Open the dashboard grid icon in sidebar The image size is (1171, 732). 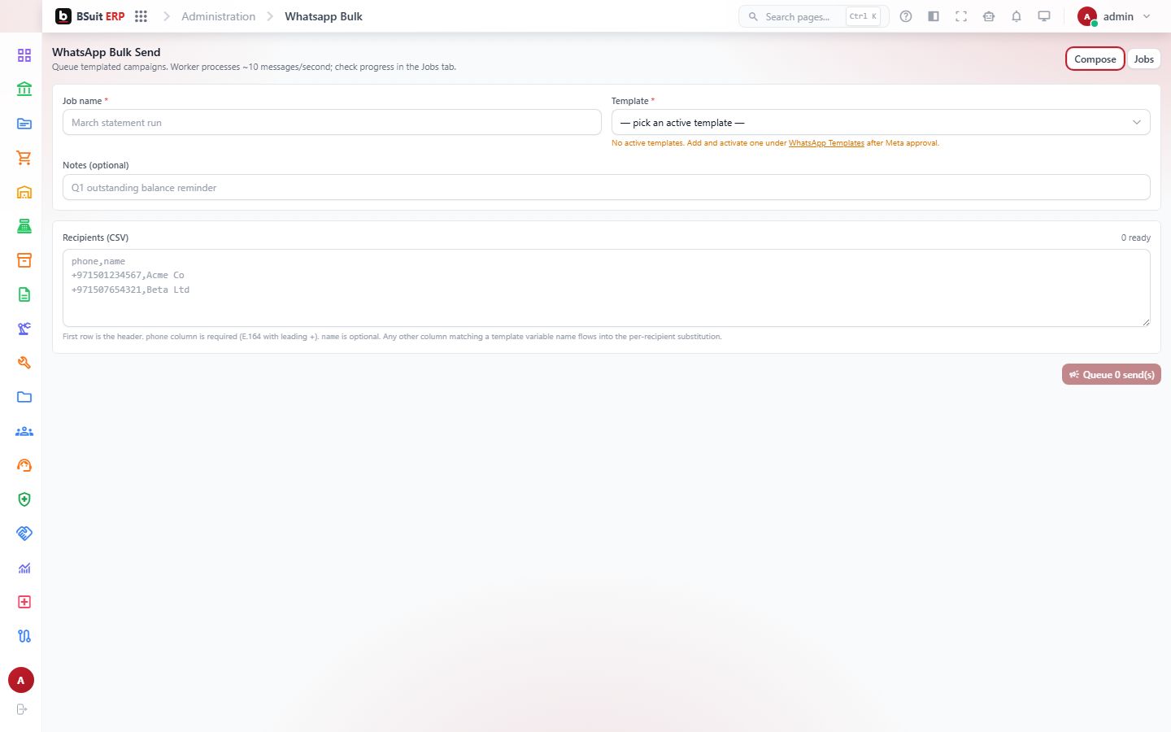coord(24,55)
